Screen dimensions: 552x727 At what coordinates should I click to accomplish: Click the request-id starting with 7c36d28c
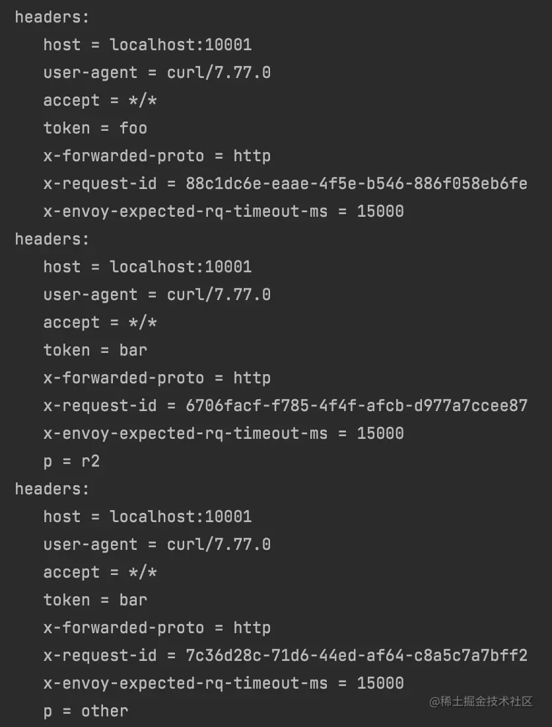[357, 656]
